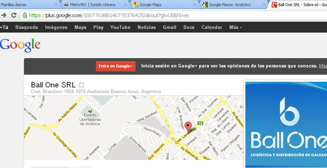Click the Más link in sign-in banner

click(323, 66)
